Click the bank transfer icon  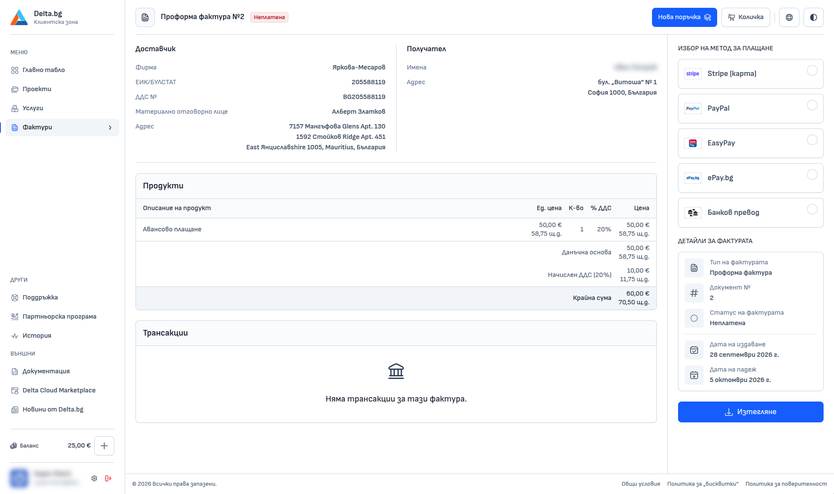[x=693, y=213]
